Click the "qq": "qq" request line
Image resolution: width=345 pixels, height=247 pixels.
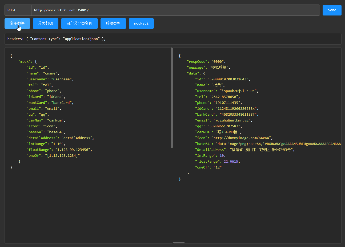(38, 115)
